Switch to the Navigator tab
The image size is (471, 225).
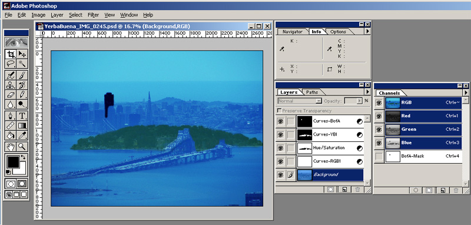point(293,32)
